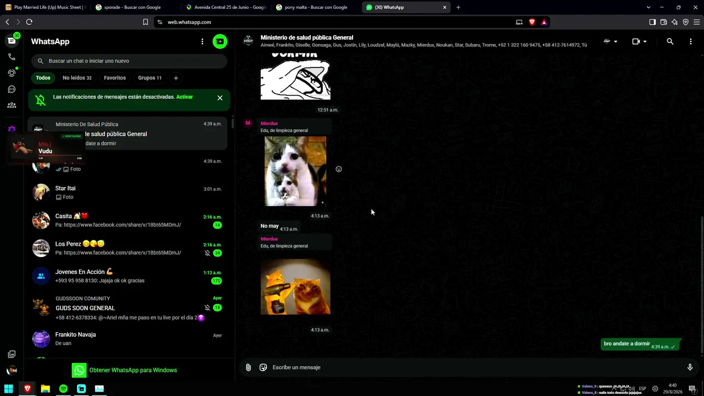
Task: Install WhatsApp Web as an app icon
Action: 519,22
